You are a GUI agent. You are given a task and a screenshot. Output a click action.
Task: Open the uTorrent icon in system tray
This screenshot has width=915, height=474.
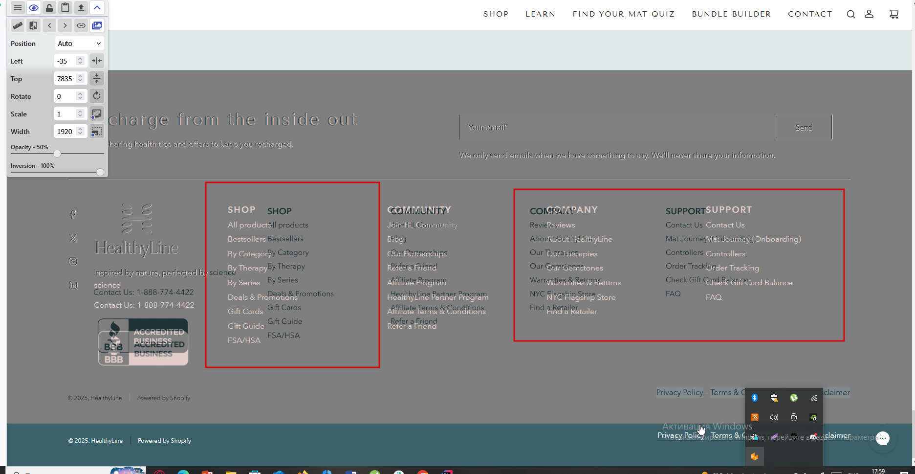tap(794, 398)
